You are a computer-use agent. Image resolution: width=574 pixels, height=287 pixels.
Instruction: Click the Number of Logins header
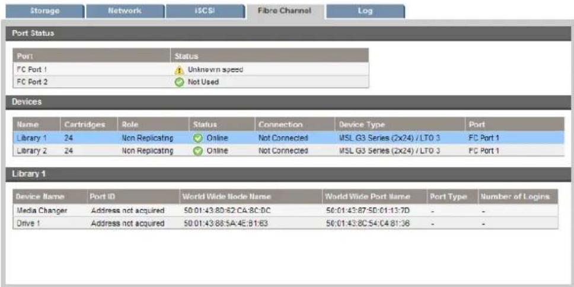518,197
